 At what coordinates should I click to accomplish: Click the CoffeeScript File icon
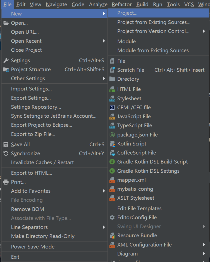112,153
